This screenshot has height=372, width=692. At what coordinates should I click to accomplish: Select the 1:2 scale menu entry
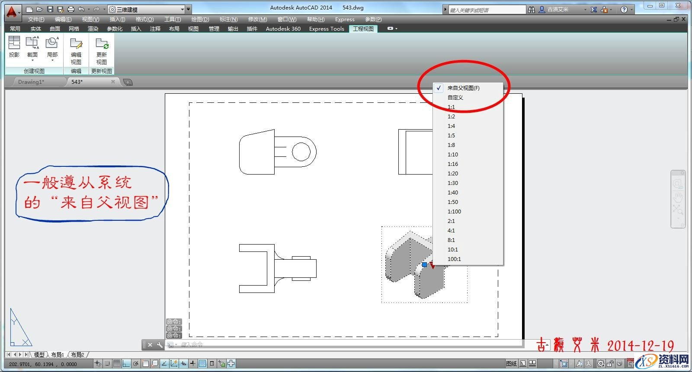451,117
